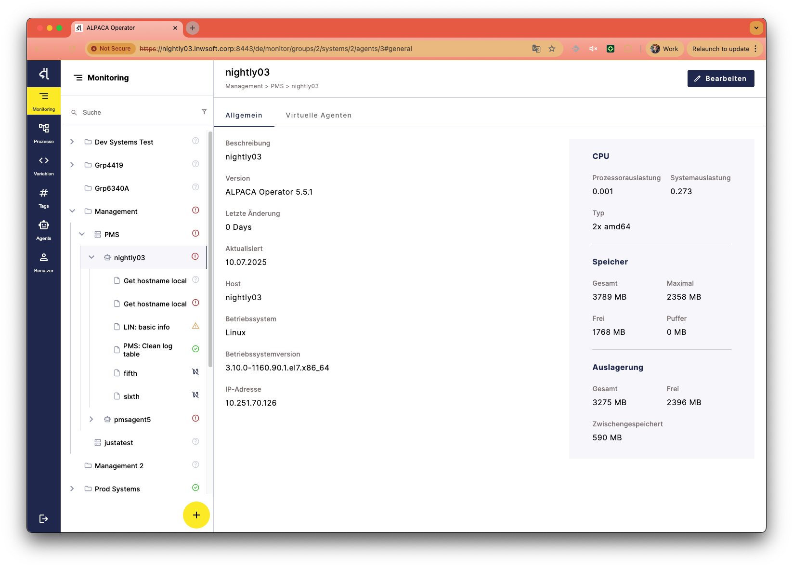Click the logout icon at sidebar bottom

click(44, 519)
